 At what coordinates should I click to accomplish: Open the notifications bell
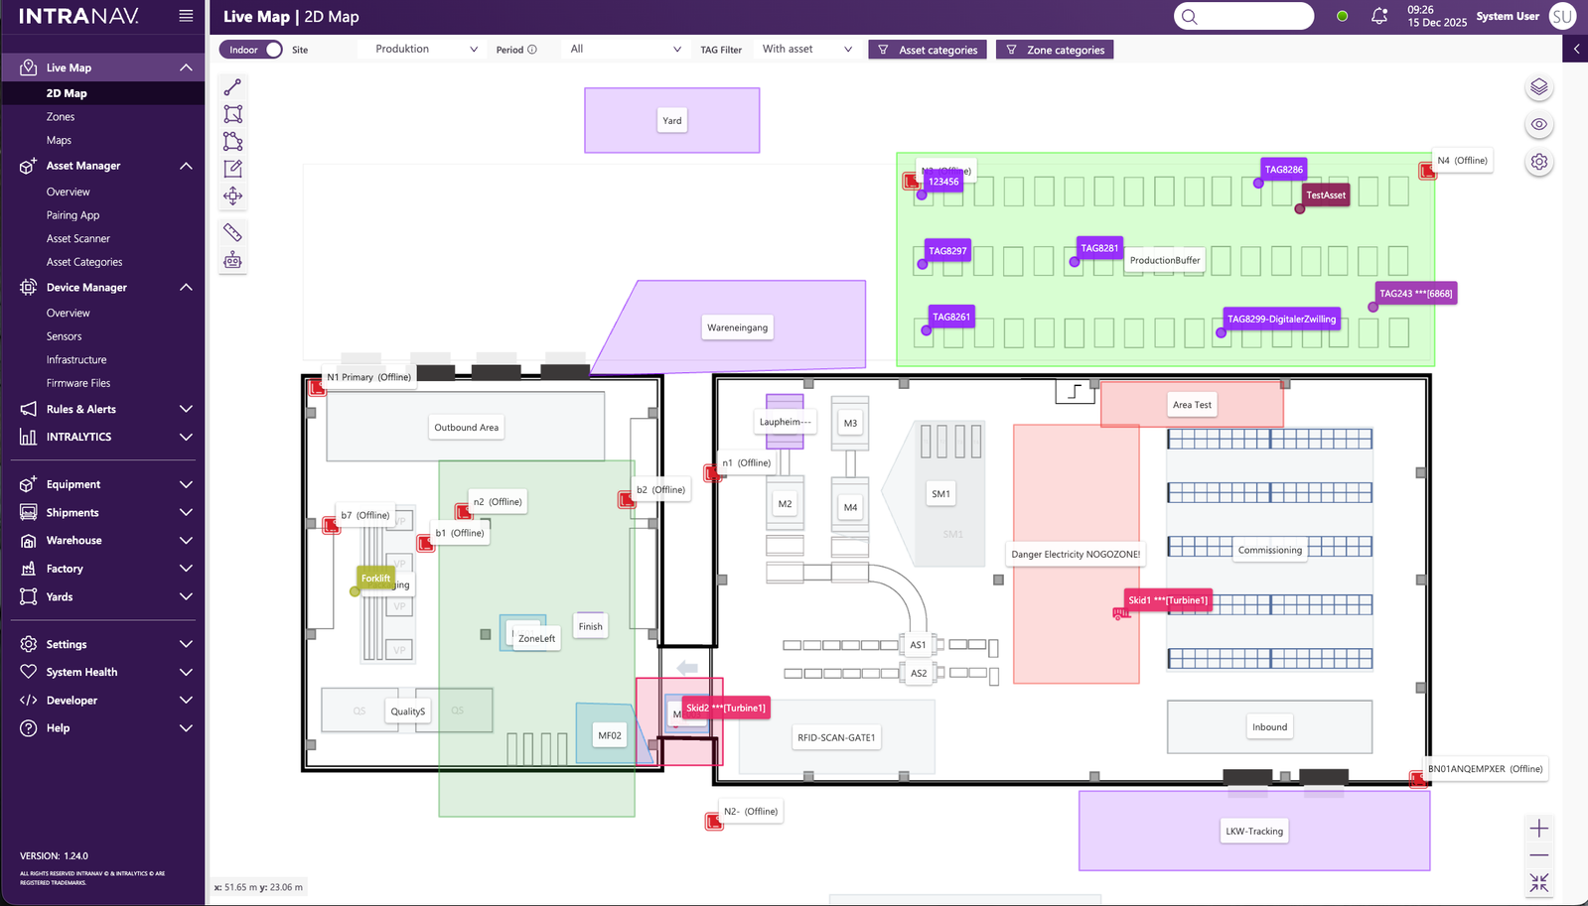(x=1378, y=16)
